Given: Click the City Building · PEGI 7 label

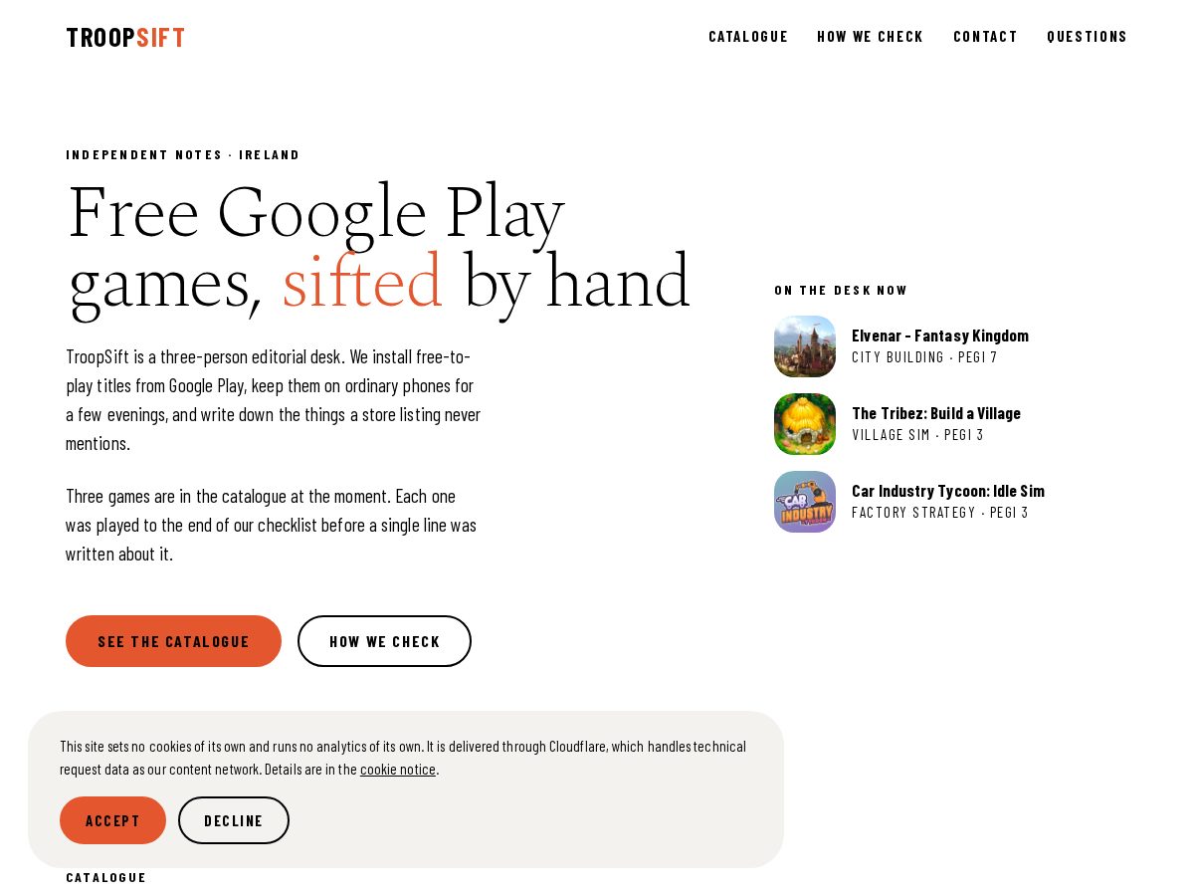Looking at the screenshot, I should [x=924, y=356].
